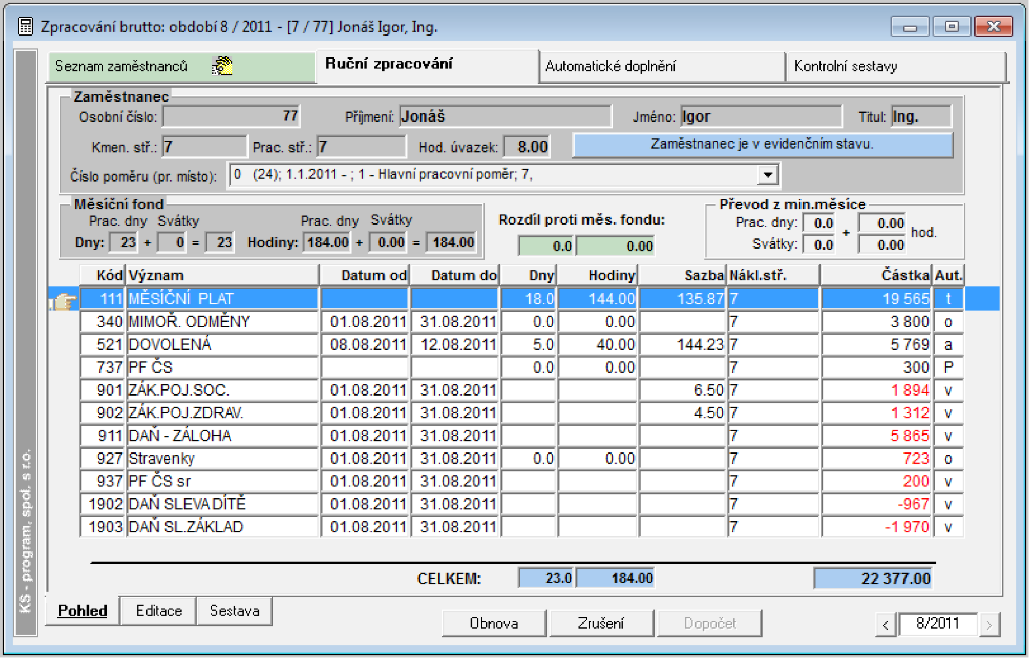Select the PF ČS sr row
This screenshot has width=1029, height=658.
[523, 482]
